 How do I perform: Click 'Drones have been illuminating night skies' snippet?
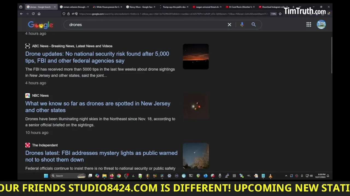click(100, 122)
